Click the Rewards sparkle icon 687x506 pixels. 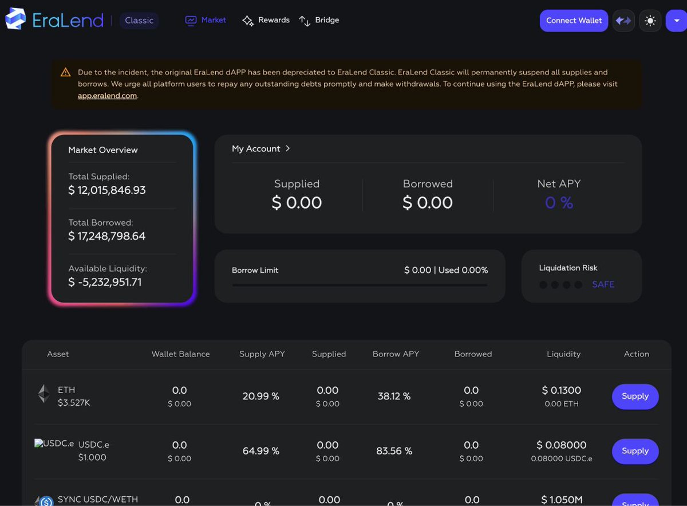pos(247,21)
